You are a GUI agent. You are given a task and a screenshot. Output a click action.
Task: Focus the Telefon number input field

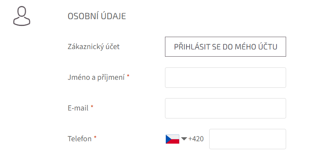click(x=247, y=139)
